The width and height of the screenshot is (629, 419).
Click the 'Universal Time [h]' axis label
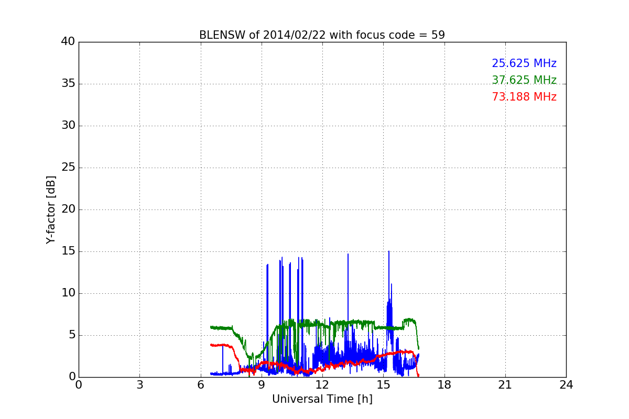tap(322, 399)
